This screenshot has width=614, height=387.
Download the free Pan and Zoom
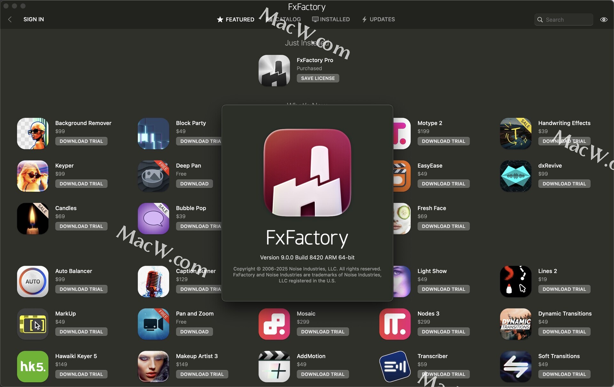pos(194,332)
